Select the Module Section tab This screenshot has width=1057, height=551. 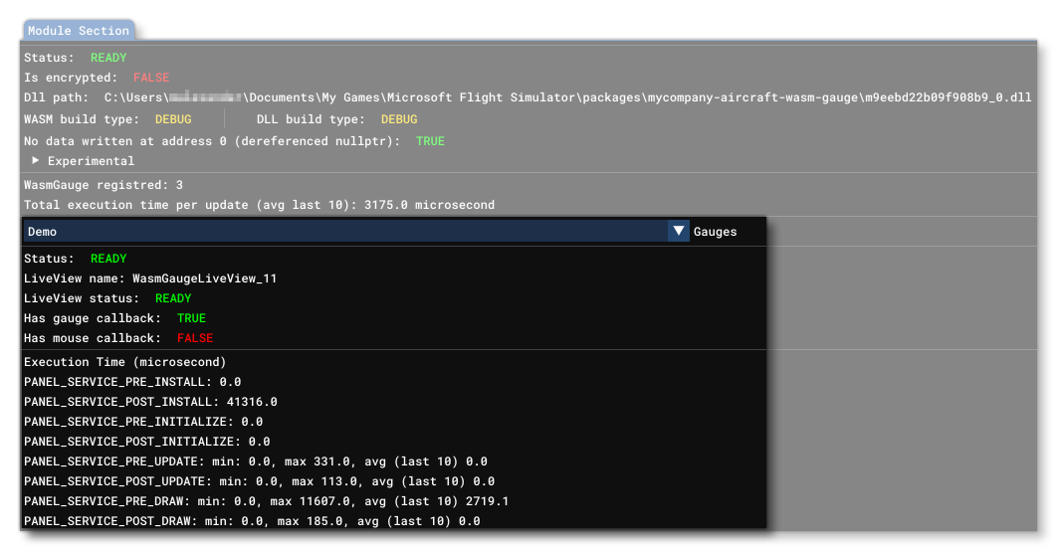(x=79, y=31)
